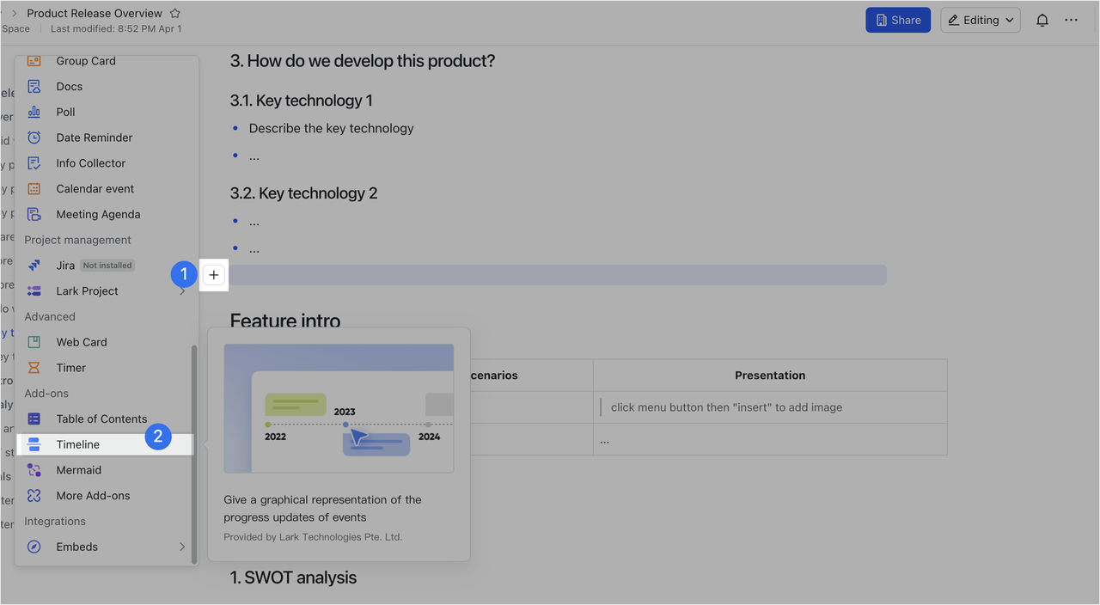Click "Last modified: 8:52 PM Apr 1" text
This screenshot has height=605, width=1100.
coord(116,29)
